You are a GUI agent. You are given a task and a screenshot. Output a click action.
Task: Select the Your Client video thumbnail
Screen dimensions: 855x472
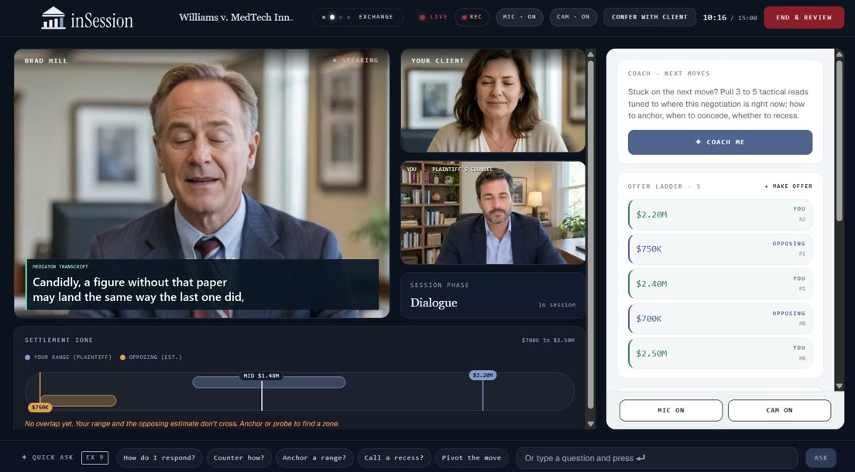493,101
